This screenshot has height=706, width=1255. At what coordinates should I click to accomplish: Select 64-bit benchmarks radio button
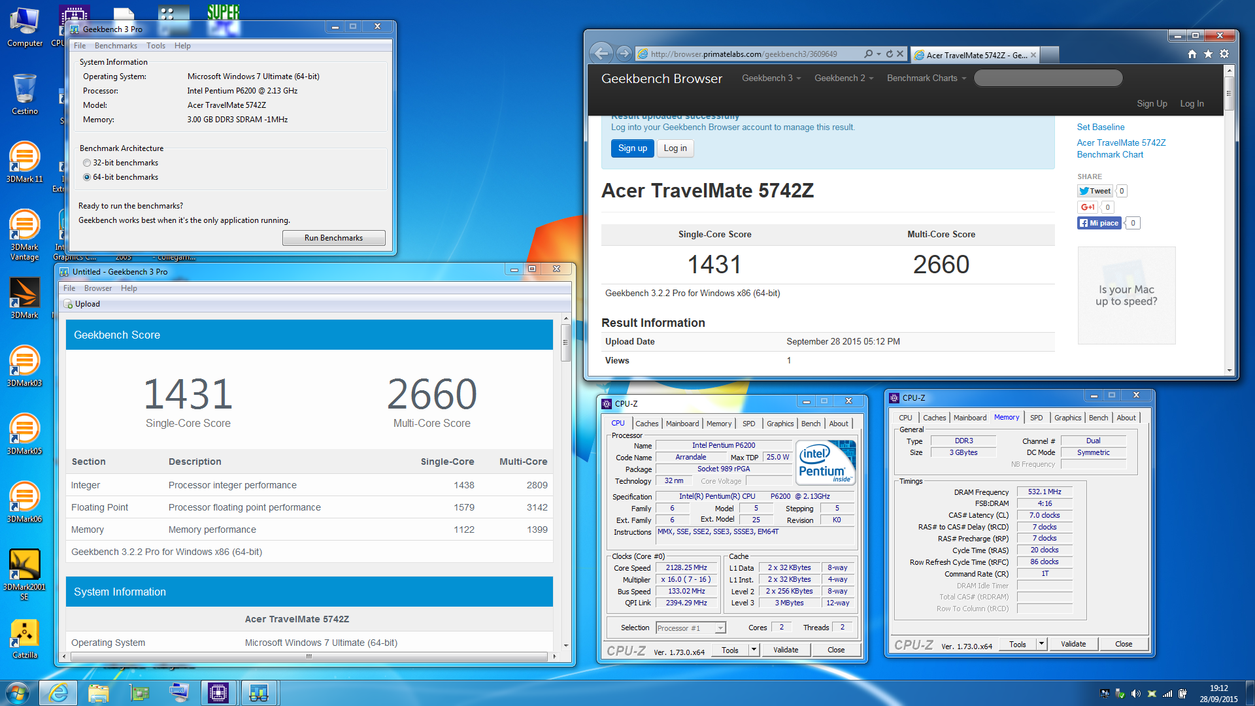coord(87,177)
